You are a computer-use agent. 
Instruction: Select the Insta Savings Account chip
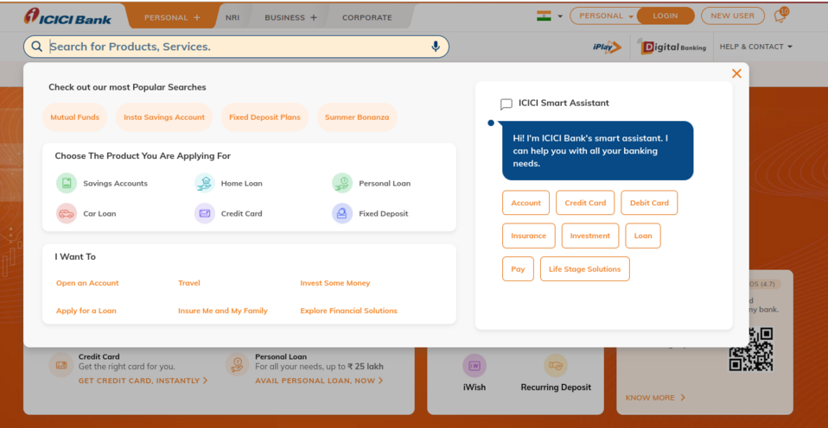point(164,117)
